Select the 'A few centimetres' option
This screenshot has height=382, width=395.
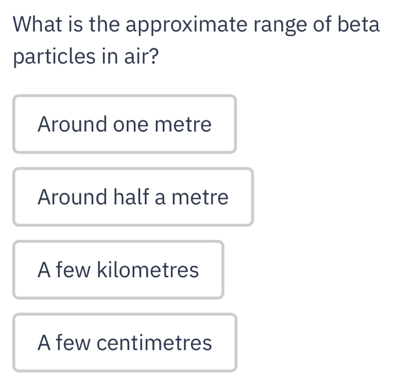(124, 342)
